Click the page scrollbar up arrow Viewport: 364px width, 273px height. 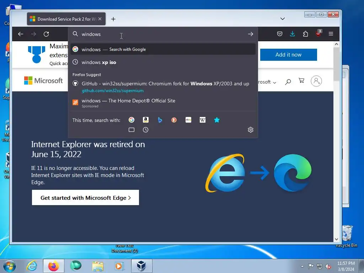coord(336,44)
